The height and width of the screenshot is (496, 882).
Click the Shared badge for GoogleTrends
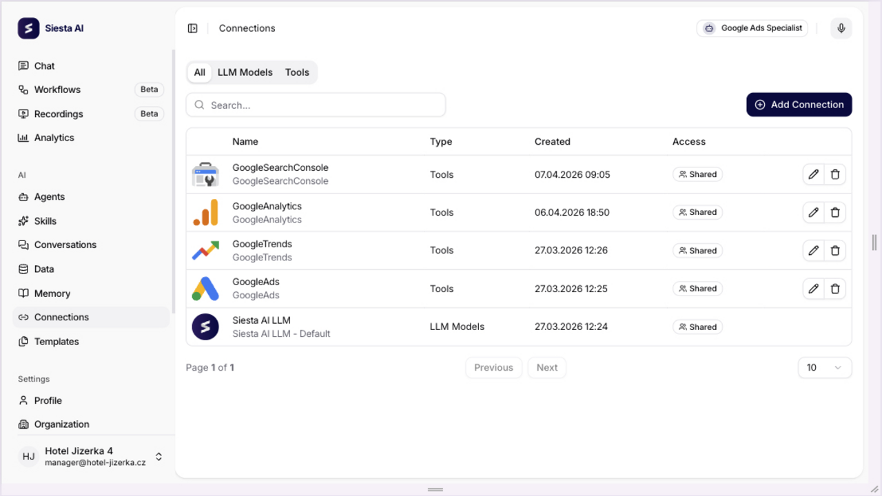point(697,251)
